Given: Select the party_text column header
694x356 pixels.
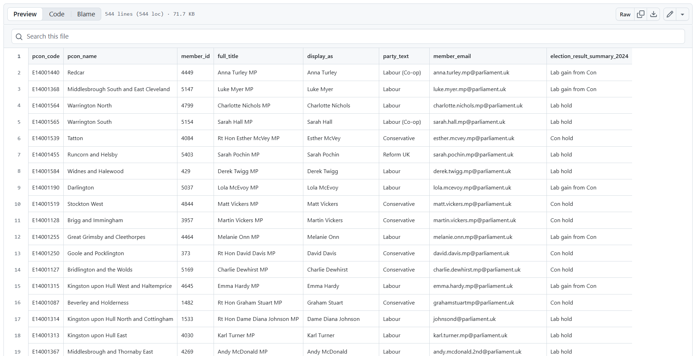Looking at the screenshot, I should [x=404, y=56].
